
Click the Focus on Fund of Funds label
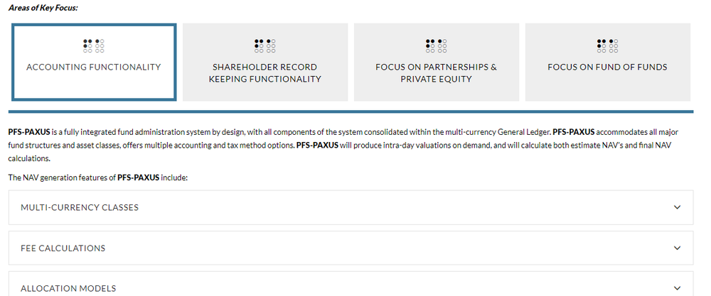(x=608, y=67)
